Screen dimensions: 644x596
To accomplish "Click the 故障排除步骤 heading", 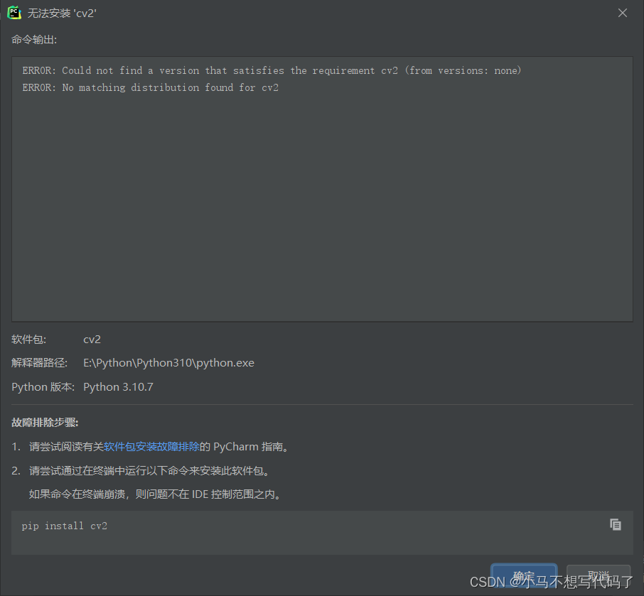I will pos(45,423).
